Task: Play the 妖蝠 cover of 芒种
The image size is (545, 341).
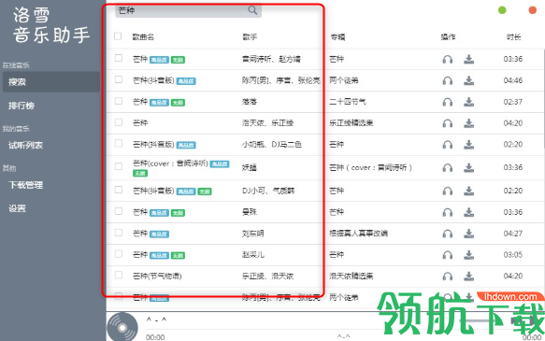Action: point(448,168)
